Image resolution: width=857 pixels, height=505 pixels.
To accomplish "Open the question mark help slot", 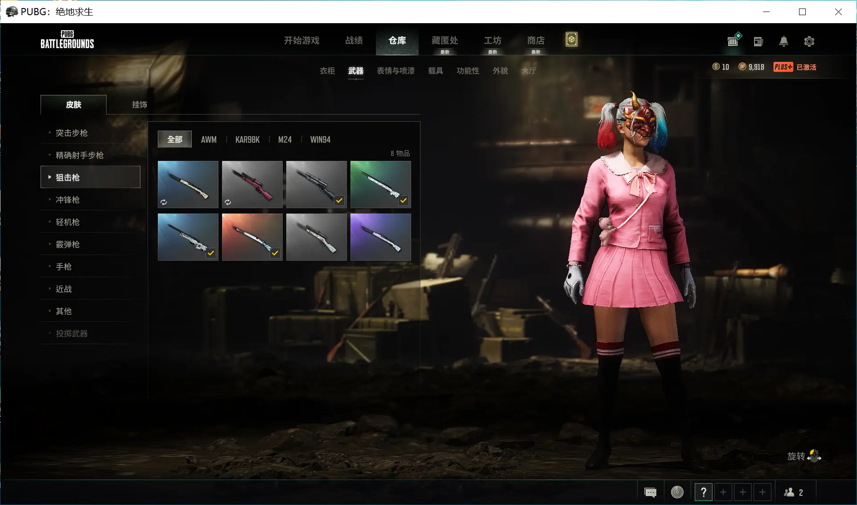I will coord(703,492).
